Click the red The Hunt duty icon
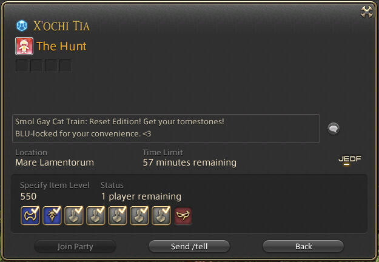Viewport: 379px width, 262px height. (x=24, y=46)
